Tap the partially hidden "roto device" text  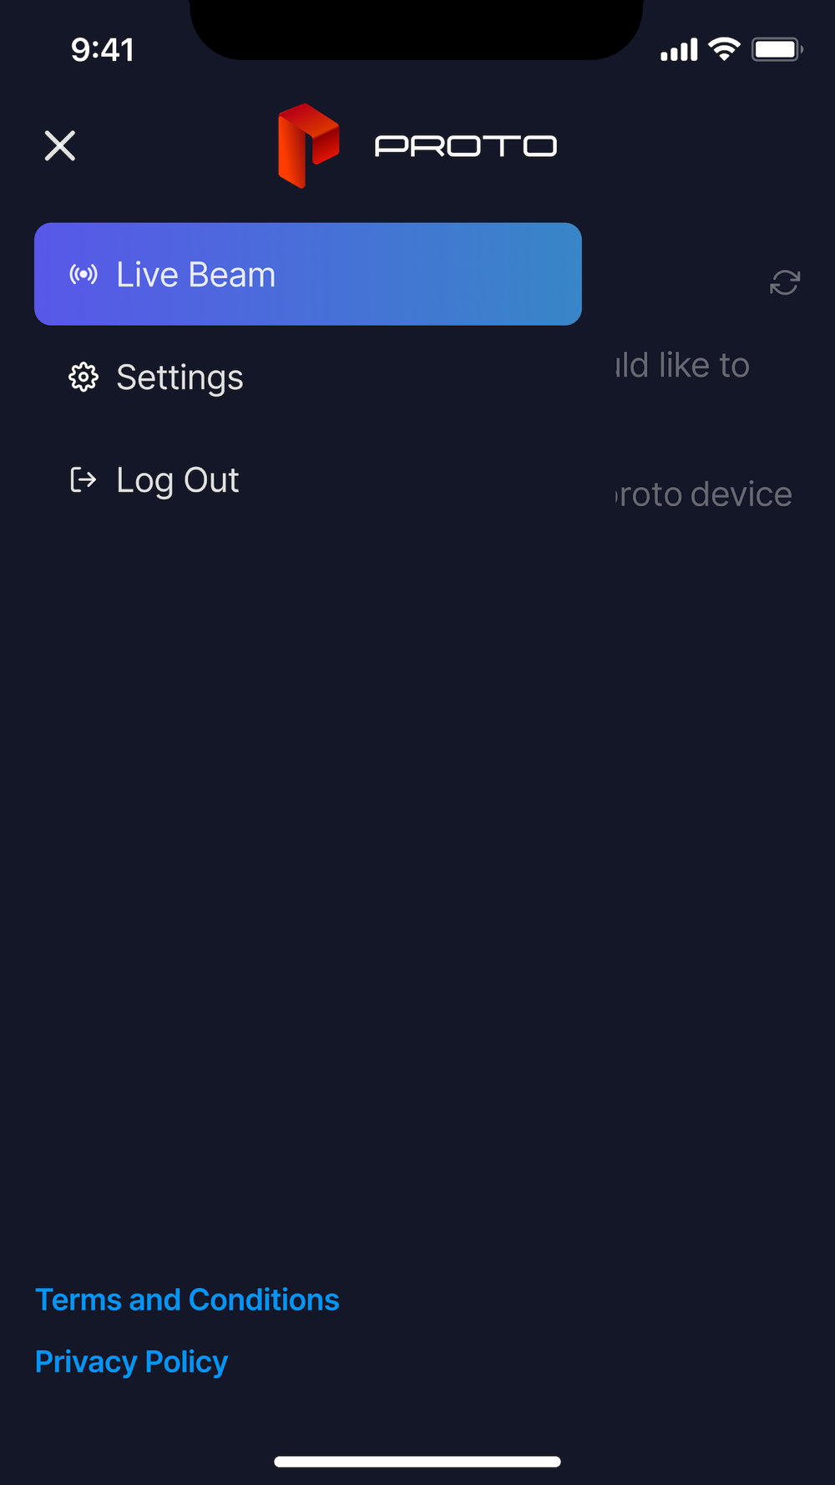point(706,494)
